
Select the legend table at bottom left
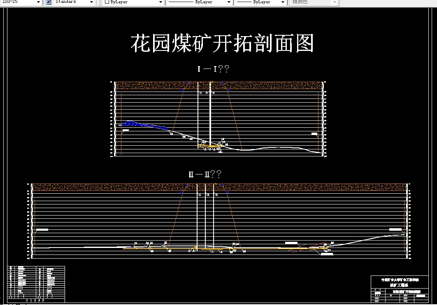(x=37, y=283)
